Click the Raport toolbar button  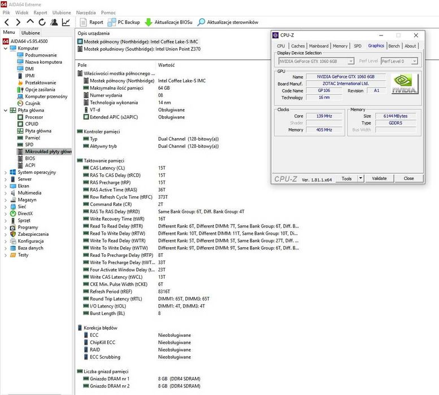[x=92, y=23]
